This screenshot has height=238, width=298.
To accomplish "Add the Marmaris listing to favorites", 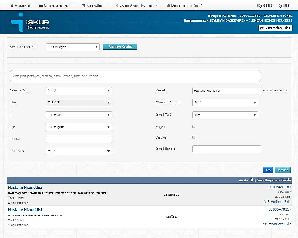I will click(x=277, y=224).
